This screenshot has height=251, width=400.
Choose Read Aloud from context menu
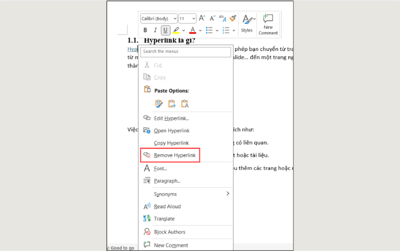[x=185, y=207]
